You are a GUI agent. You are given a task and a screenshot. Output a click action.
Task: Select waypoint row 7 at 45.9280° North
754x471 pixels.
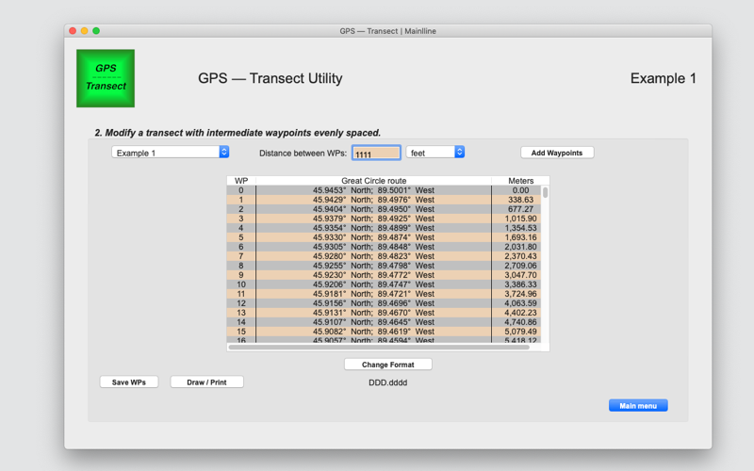click(x=384, y=256)
